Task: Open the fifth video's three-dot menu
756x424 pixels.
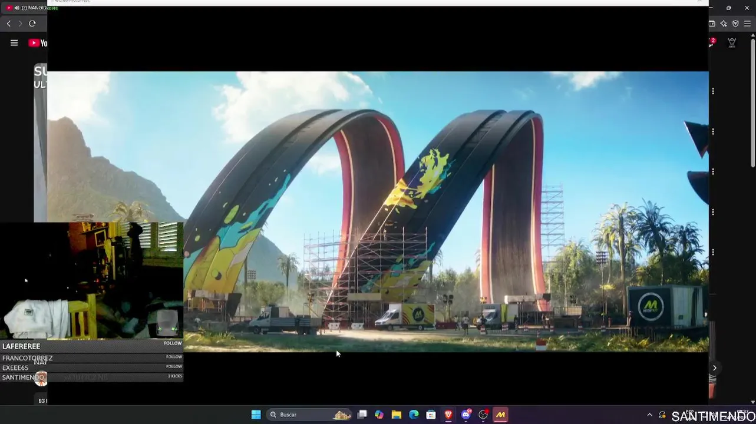Action: 713,252
